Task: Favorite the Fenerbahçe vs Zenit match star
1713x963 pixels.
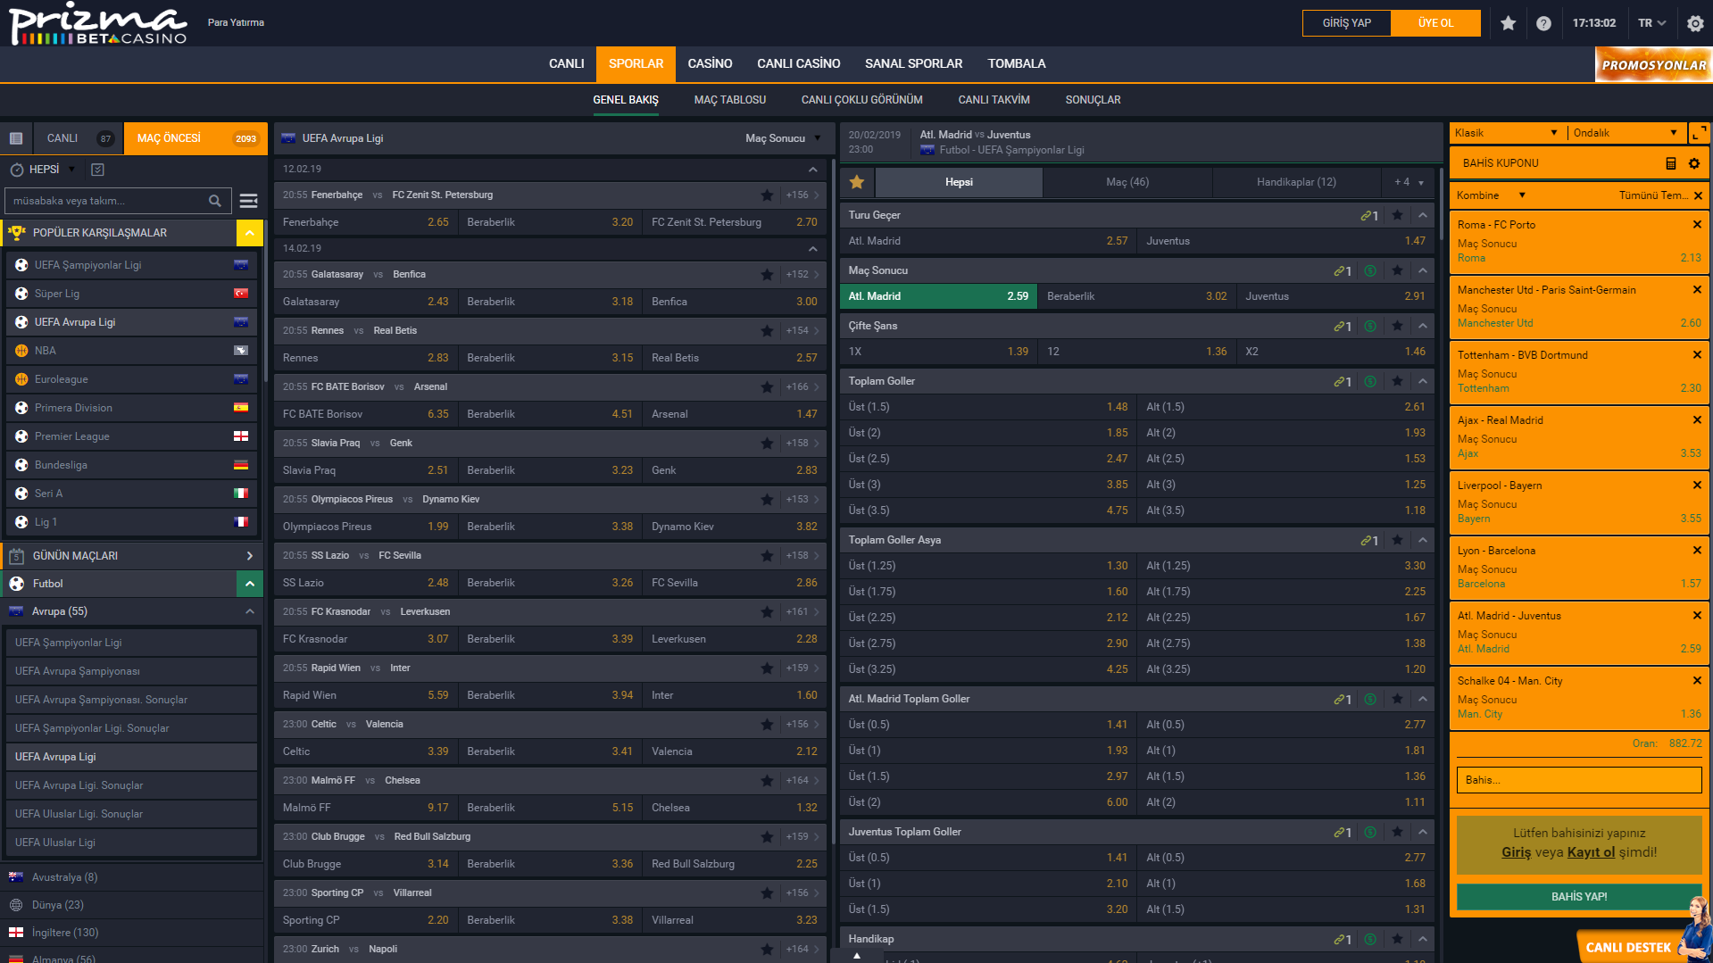Action: click(767, 195)
